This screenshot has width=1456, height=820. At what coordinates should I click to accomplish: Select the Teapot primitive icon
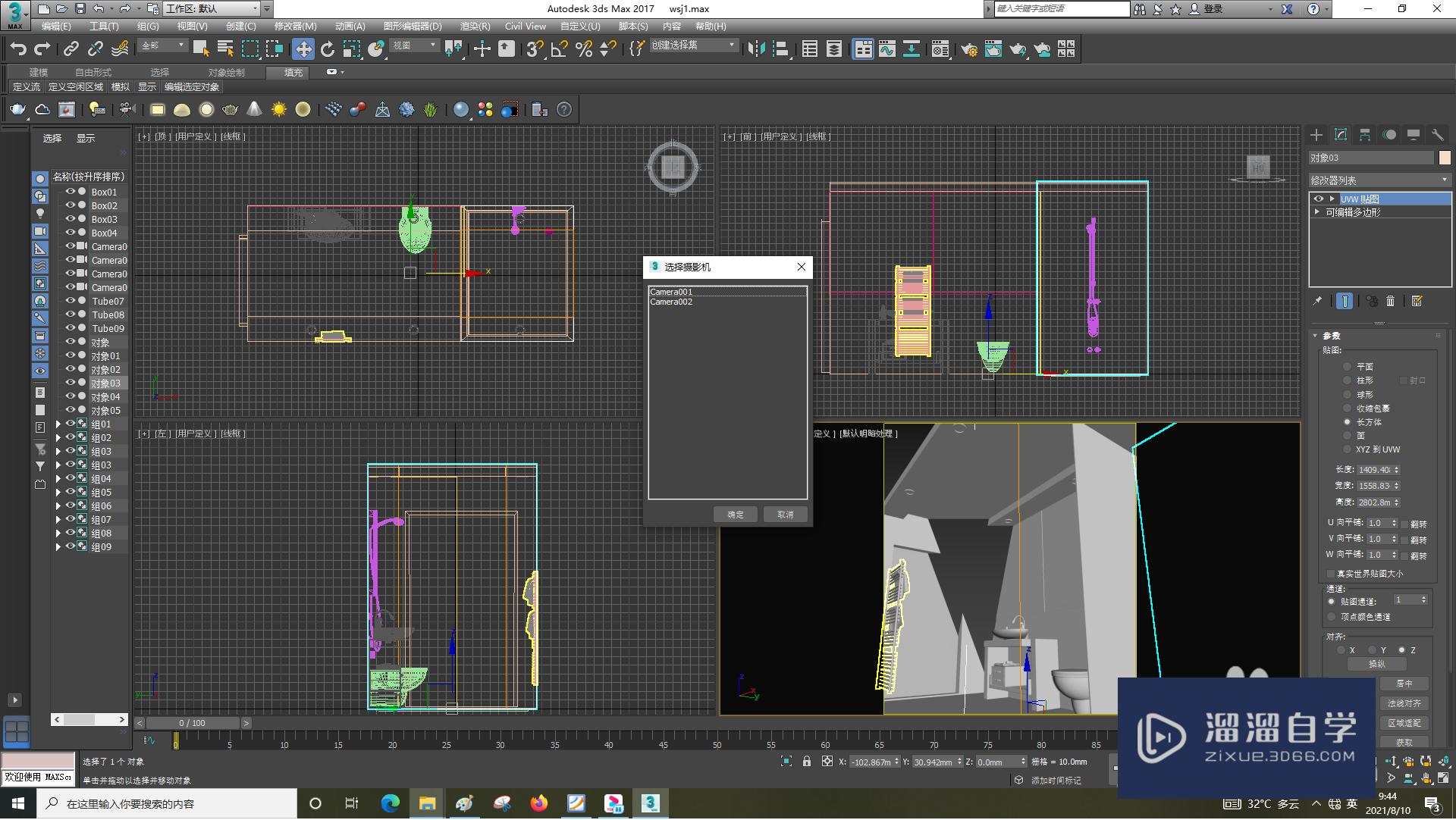click(x=17, y=110)
